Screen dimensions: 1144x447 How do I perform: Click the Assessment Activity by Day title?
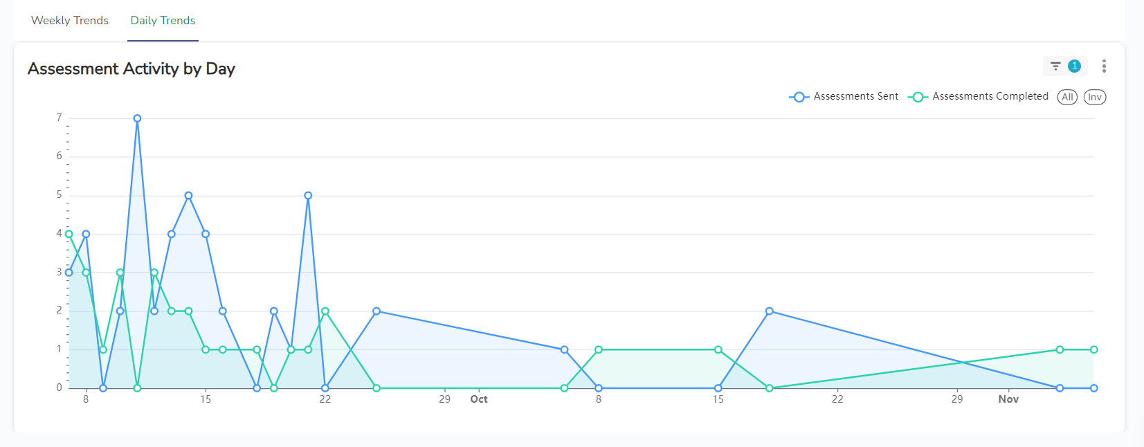pyautogui.click(x=131, y=69)
